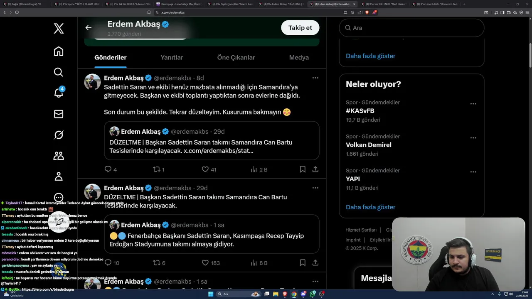Open more options for YAPI trend
Viewport: 532px width, 299px height.
pyautogui.click(x=473, y=172)
